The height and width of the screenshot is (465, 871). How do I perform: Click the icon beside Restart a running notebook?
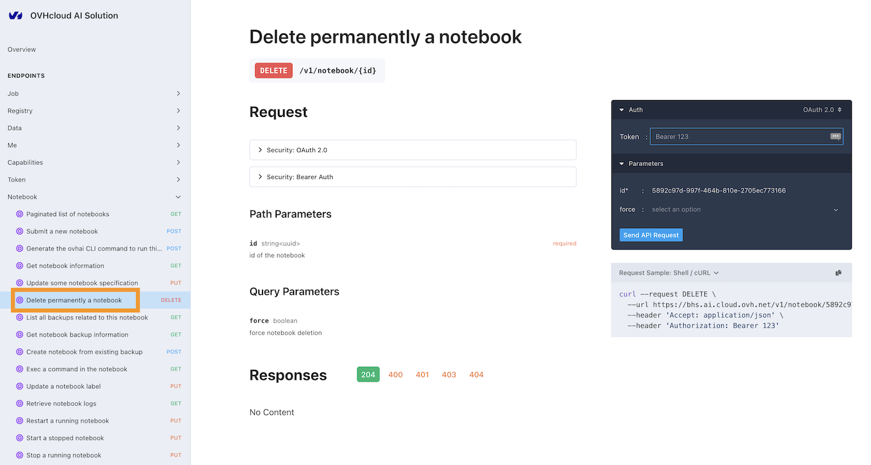(19, 421)
